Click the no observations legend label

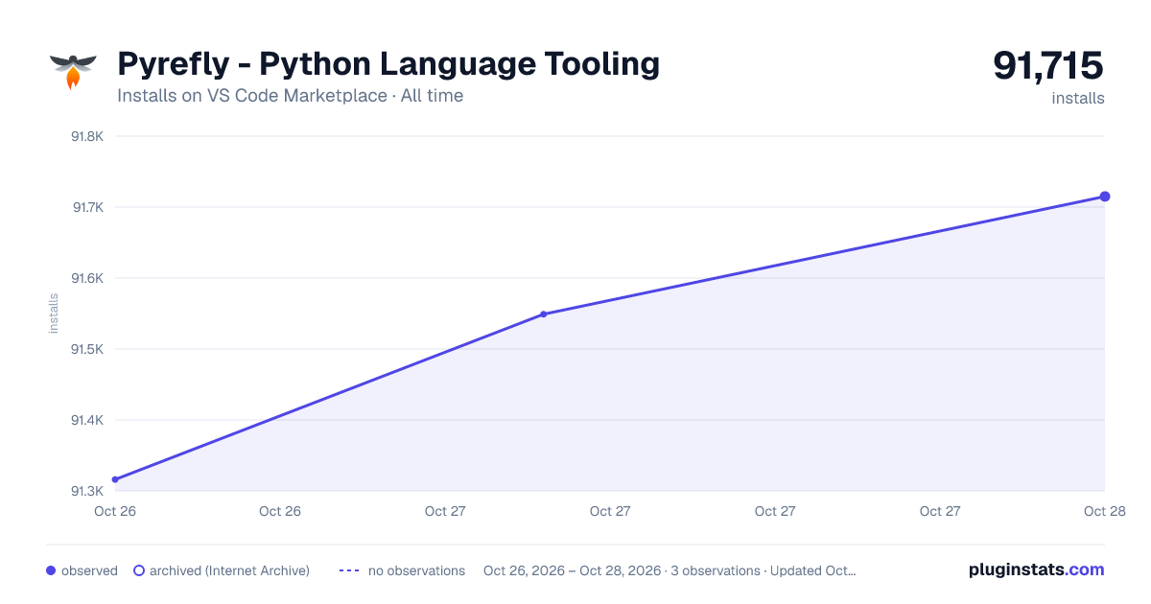[x=416, y=570]
